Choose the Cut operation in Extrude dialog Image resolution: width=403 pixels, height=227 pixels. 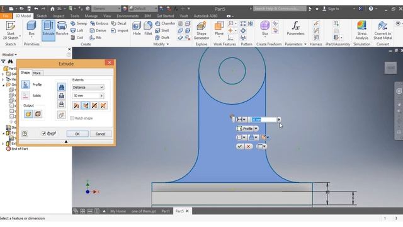click(x=61, y=96)
